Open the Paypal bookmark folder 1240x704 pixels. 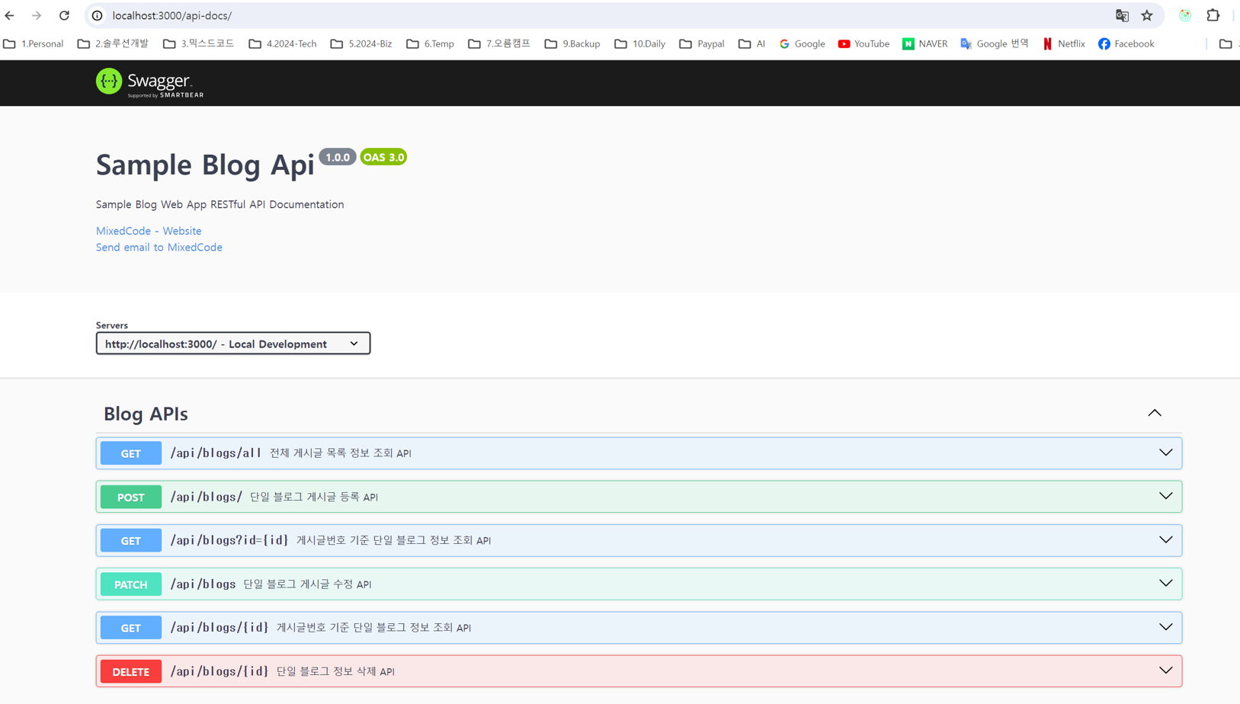(702, 44)
